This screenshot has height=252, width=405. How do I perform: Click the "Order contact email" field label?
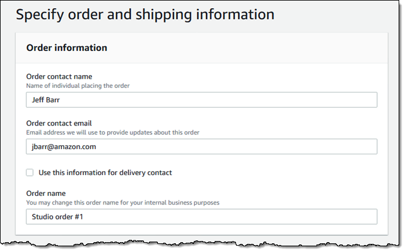click(x=60, y=123)
